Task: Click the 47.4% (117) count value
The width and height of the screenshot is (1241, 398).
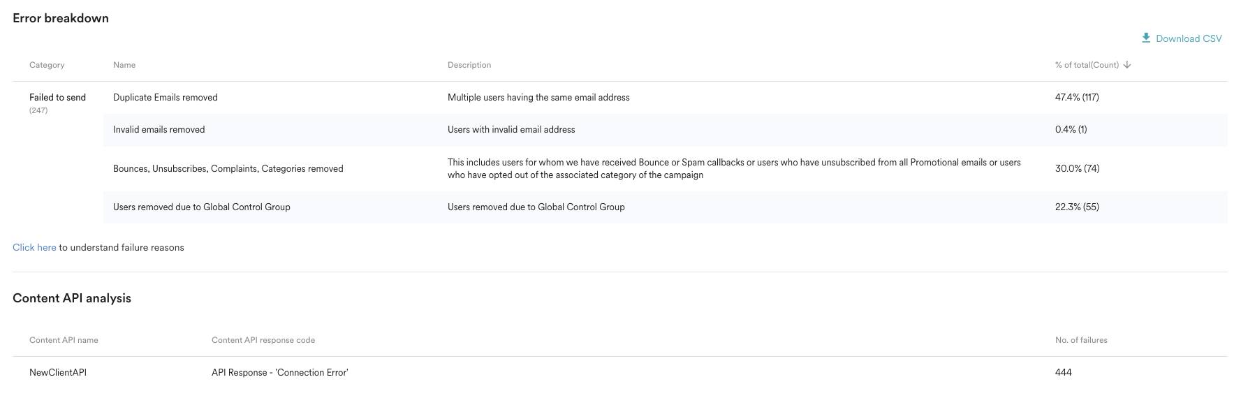Action: click(1076, 98)
